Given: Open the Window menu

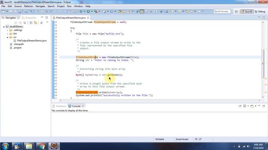Looking at the screenshot, I should (x=78, y=6).
